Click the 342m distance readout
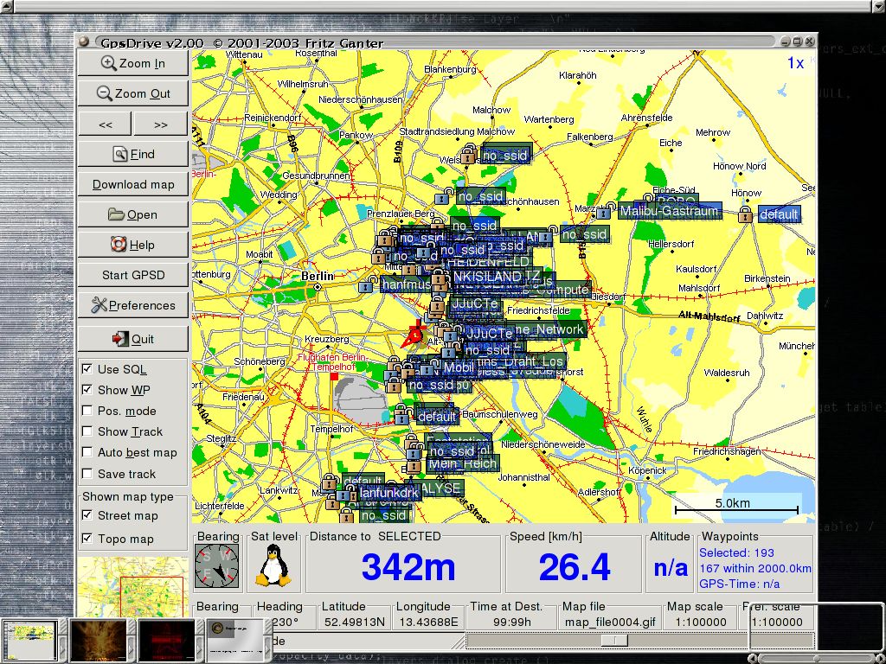886x664 pixels. pyautogui.click(x=408, y=567)
